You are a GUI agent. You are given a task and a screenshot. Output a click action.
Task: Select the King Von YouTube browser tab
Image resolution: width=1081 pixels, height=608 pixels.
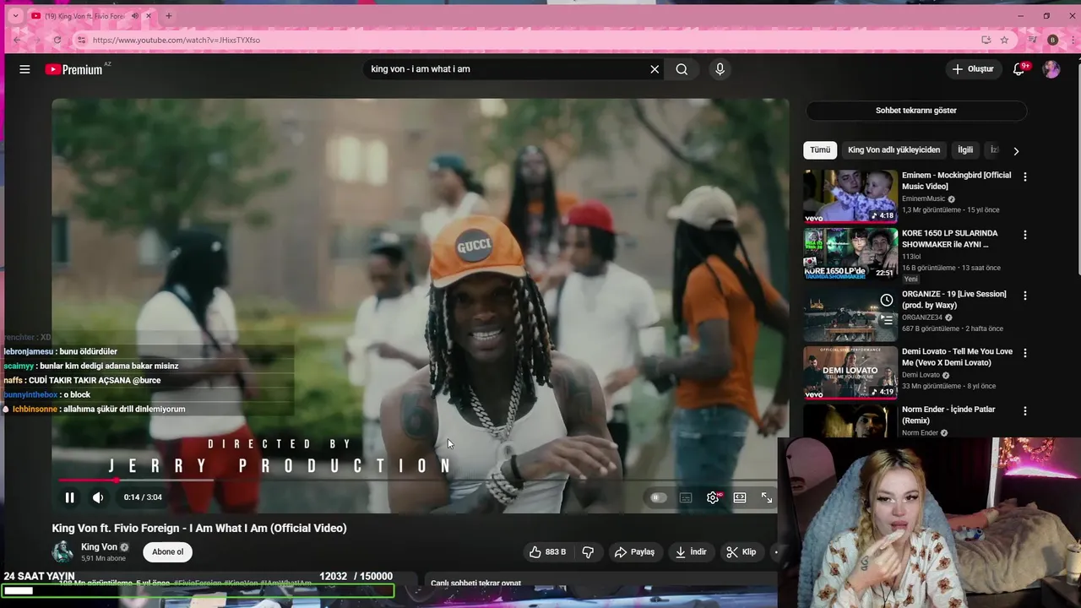(x=91, y=16)
